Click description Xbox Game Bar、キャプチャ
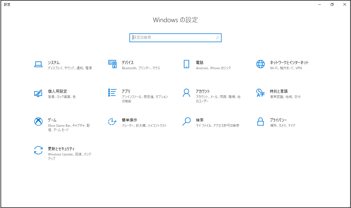The height and width of the screenshot is (208, 351). [x=69, y=128]
